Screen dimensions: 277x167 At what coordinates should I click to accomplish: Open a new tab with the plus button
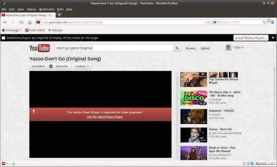pyautogui.click(x=59, y=15)
